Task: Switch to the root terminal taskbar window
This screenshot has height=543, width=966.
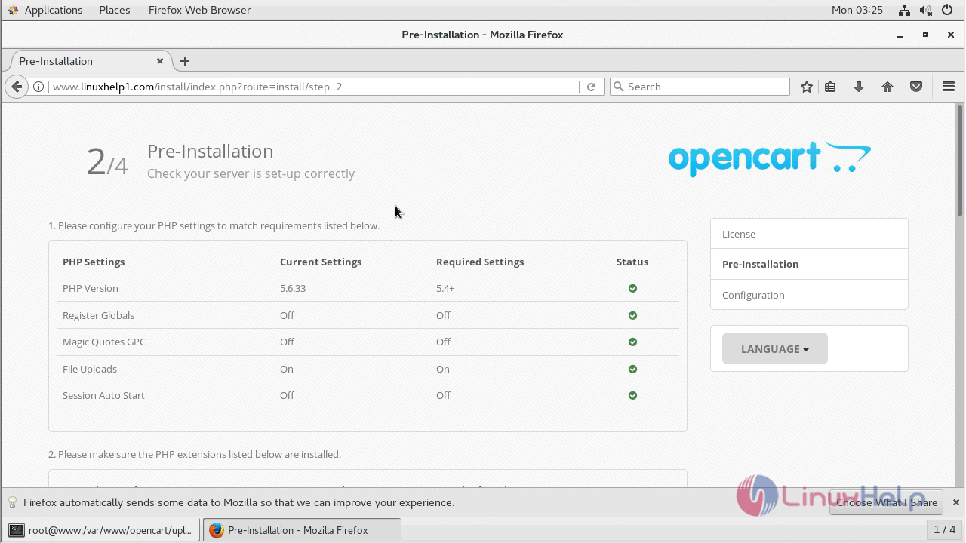Action: click(x=100, y=530)
